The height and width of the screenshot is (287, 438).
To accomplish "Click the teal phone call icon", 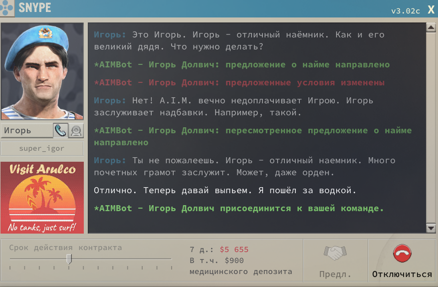I will coord(60,130).
